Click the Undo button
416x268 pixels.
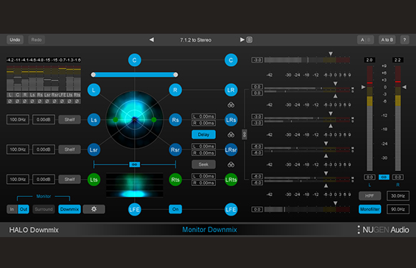[15, 40]
